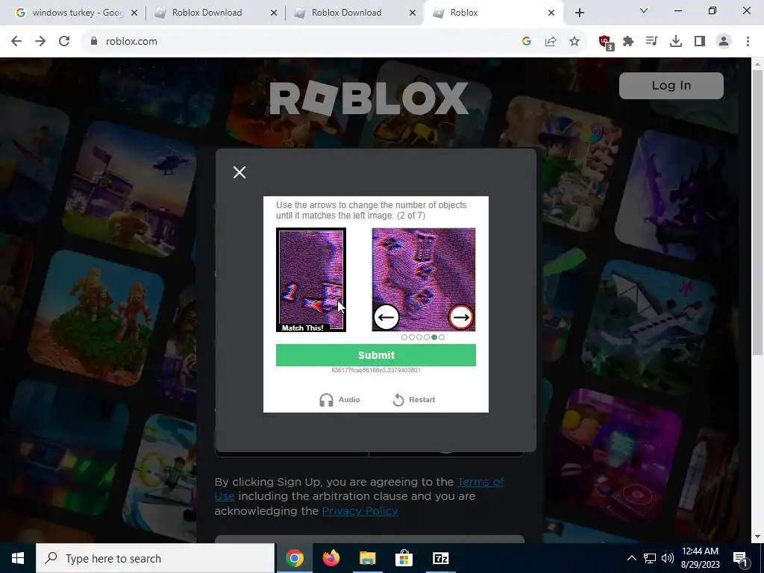Go back to the previous page
764x573 pixels.
[16, 42]
